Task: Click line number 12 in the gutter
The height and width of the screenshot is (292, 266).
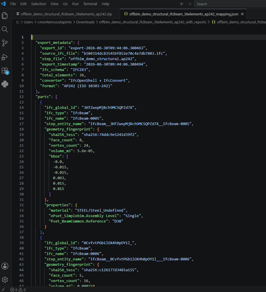Action: (x=21, y=97)
